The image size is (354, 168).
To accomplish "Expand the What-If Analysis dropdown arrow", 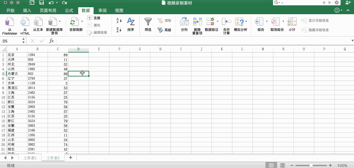I will coord(246,21).
